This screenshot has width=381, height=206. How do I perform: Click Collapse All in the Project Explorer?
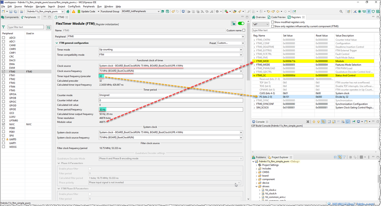[335, 157]
